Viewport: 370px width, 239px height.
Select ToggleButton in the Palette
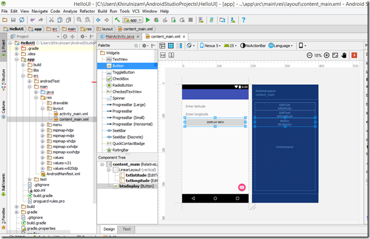pos(123,72)
